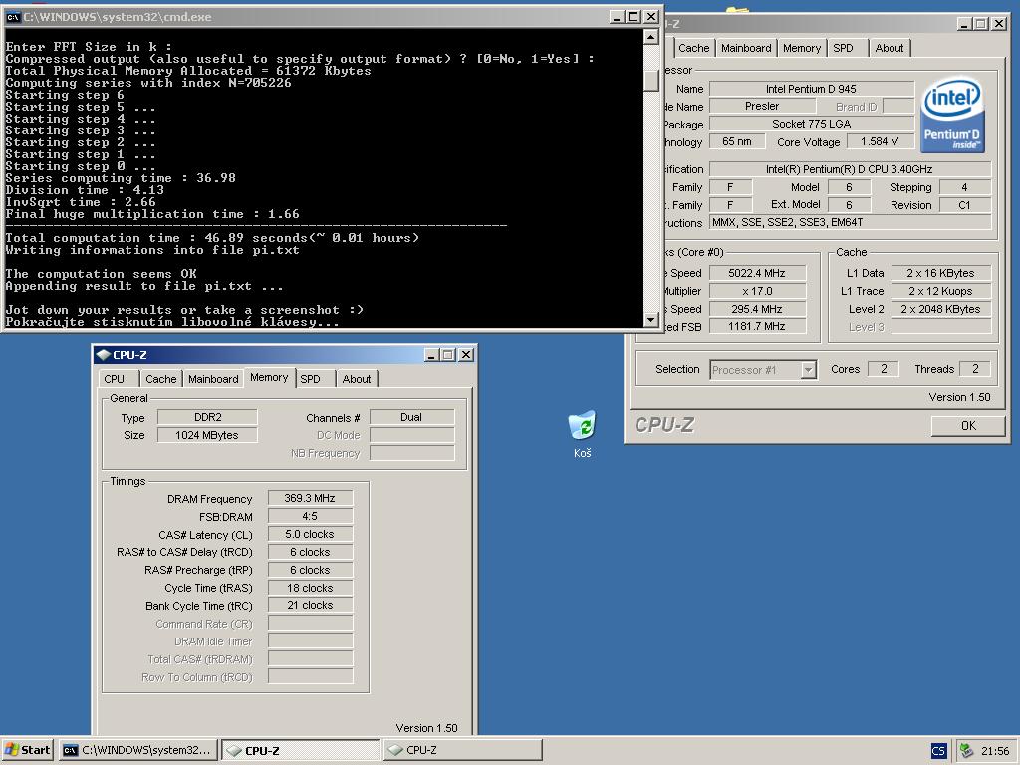Select Memory tab in front CPU-Z window

(x=269, y=378)
